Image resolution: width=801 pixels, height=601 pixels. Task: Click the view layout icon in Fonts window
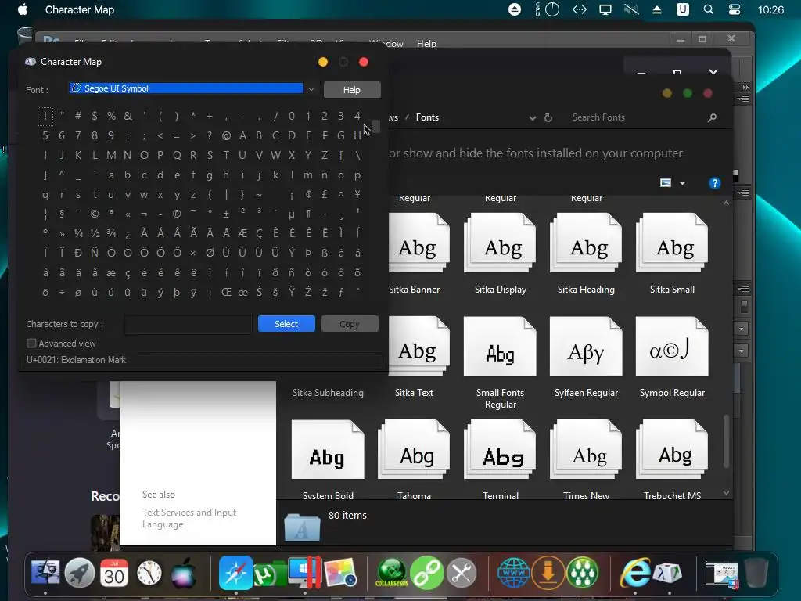coord(666,183)
